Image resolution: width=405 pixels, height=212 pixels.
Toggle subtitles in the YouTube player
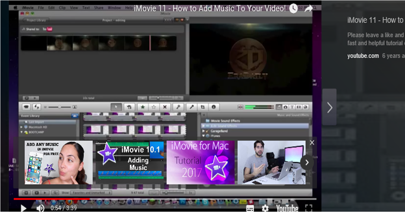(x=250, y=208)
